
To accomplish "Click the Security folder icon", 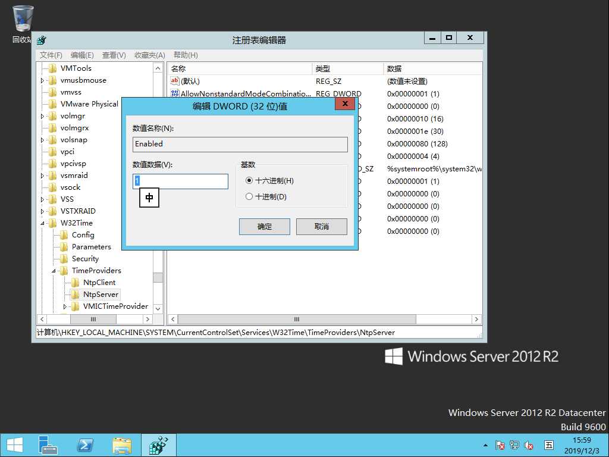I will [x=64, y=258].
